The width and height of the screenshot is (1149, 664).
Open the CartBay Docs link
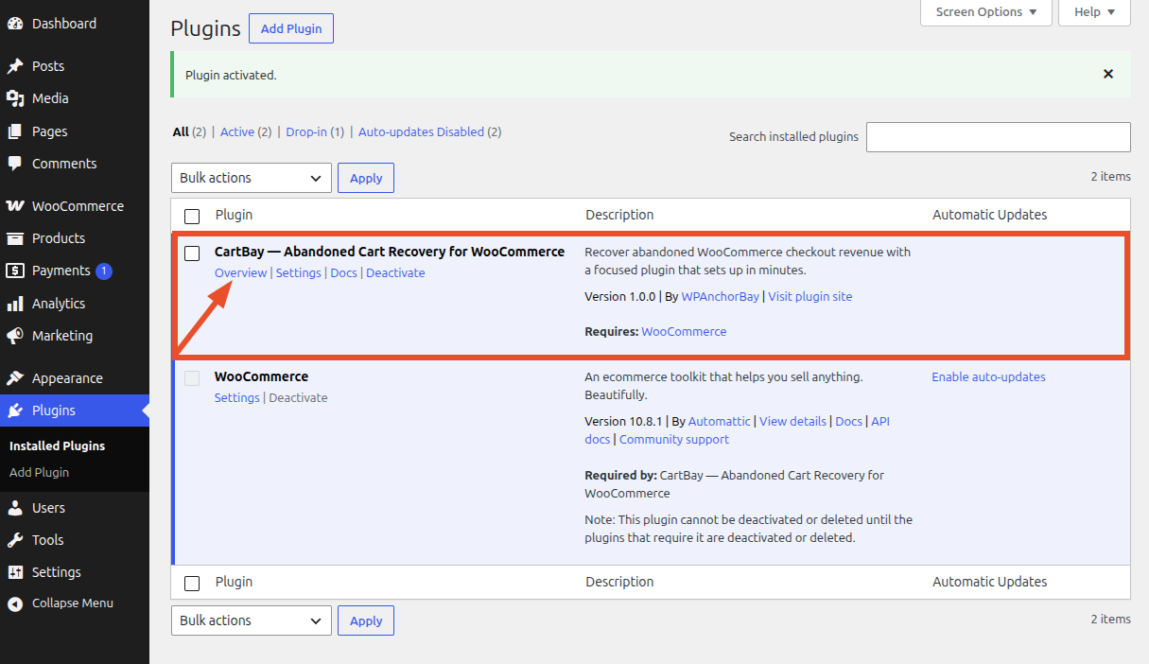pos(343,272)
